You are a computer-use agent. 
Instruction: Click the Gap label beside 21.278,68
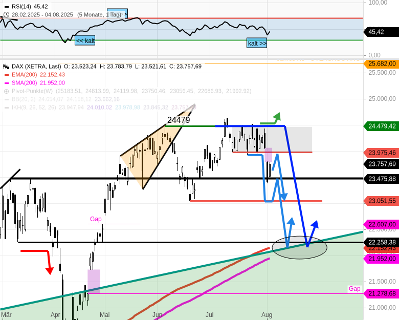tap(354, 289)
